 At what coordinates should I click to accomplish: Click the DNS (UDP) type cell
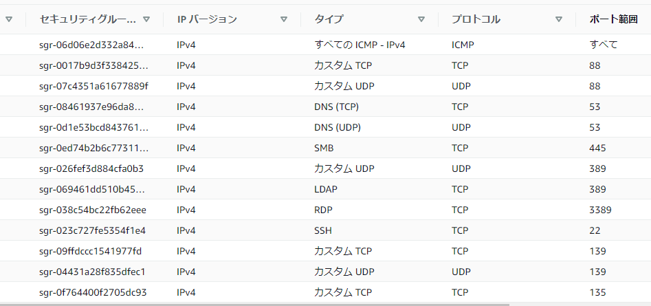(338, 127)
